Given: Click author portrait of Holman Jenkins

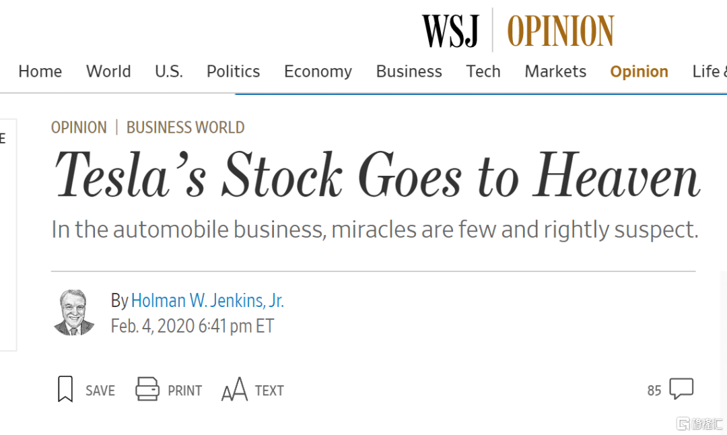Looking at the screenshot, I should (74, 312).
